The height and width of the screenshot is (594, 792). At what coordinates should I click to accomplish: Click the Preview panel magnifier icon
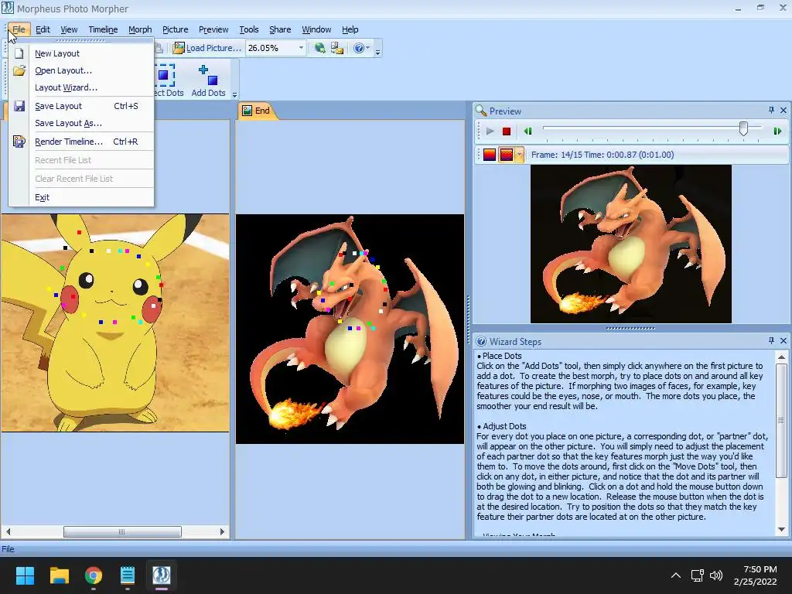[x=481, y=111]
